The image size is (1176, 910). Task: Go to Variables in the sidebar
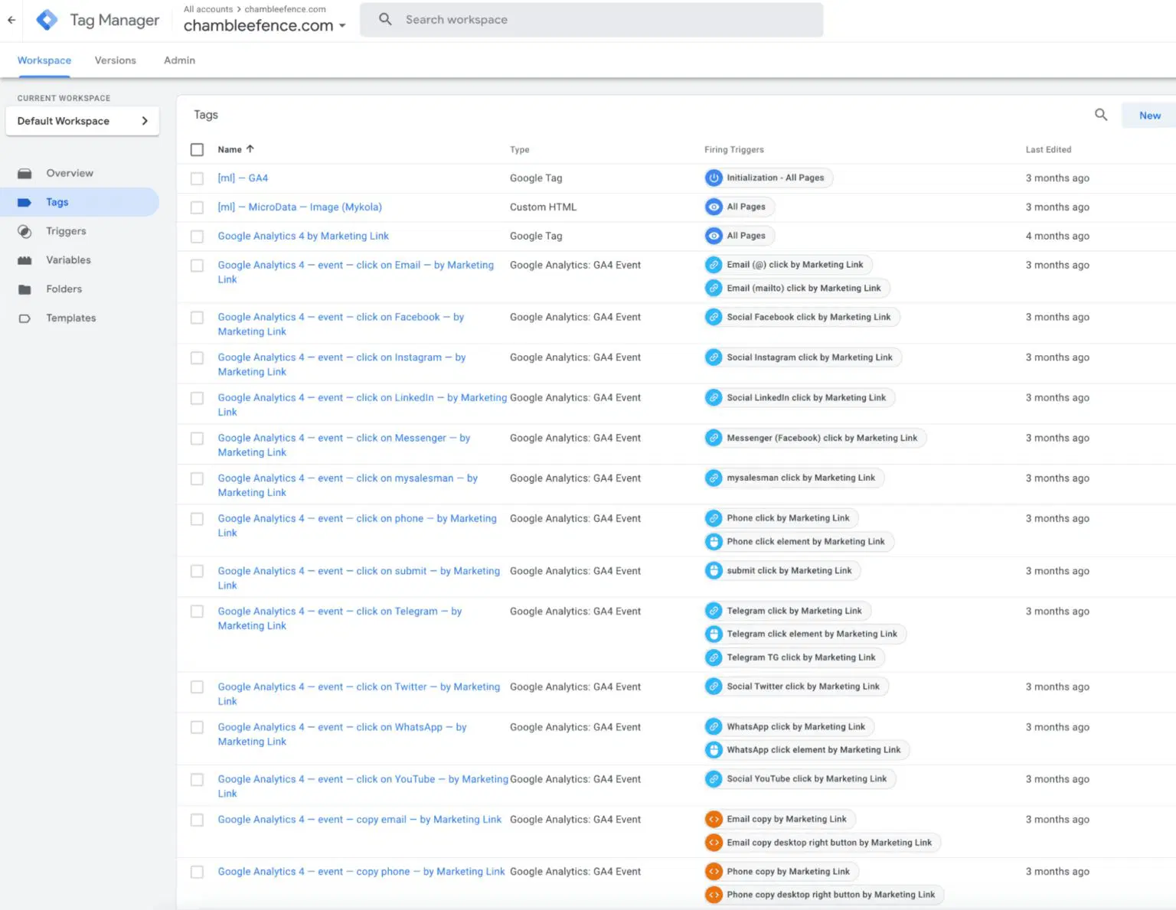pyautogui.click(x=68, y=260)
